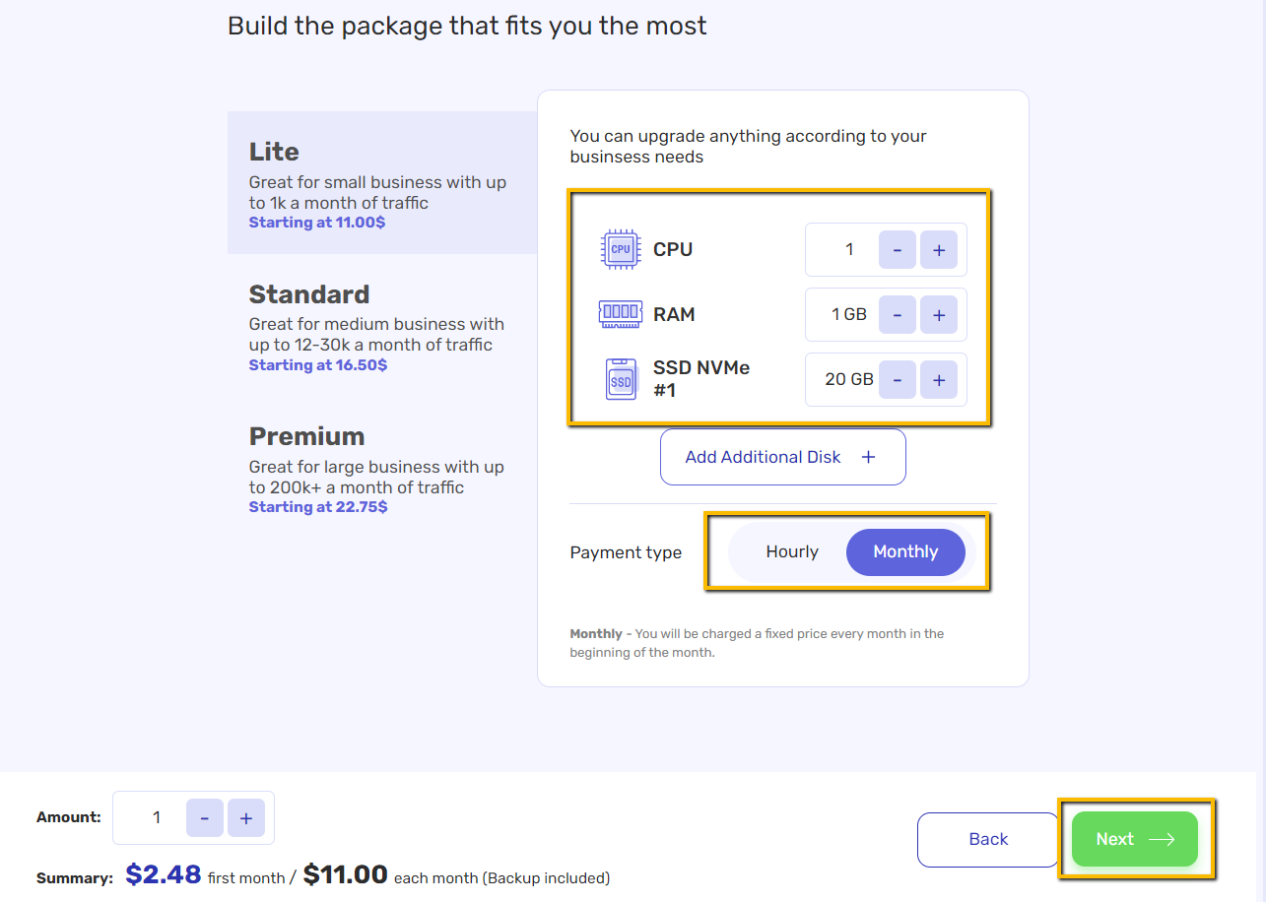Decrease server Amount with minus
1266x902 pixels.
tap(205, 817)
